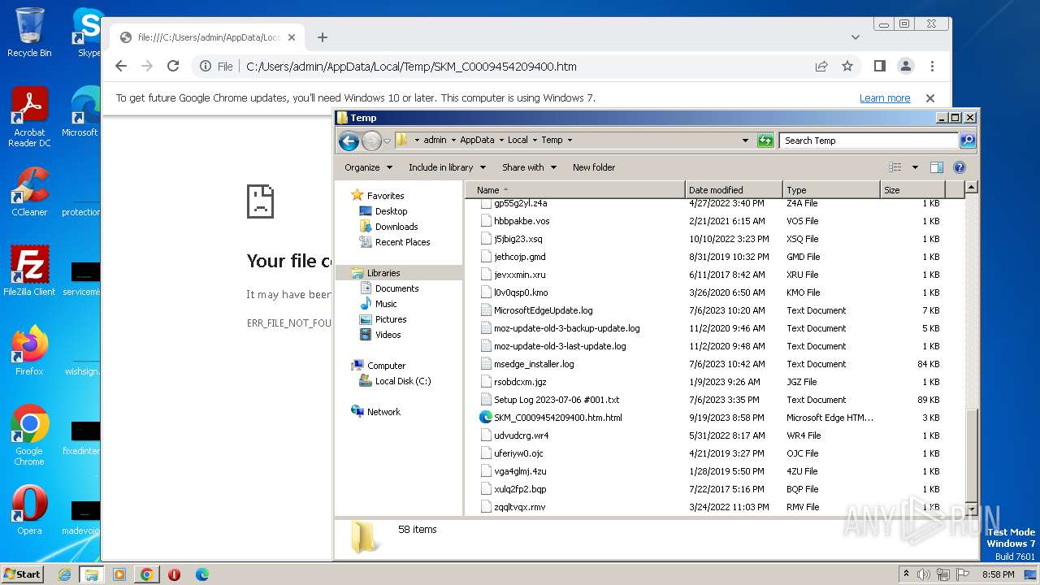
Task: Open the Organize menu
Action: (368, 167)
